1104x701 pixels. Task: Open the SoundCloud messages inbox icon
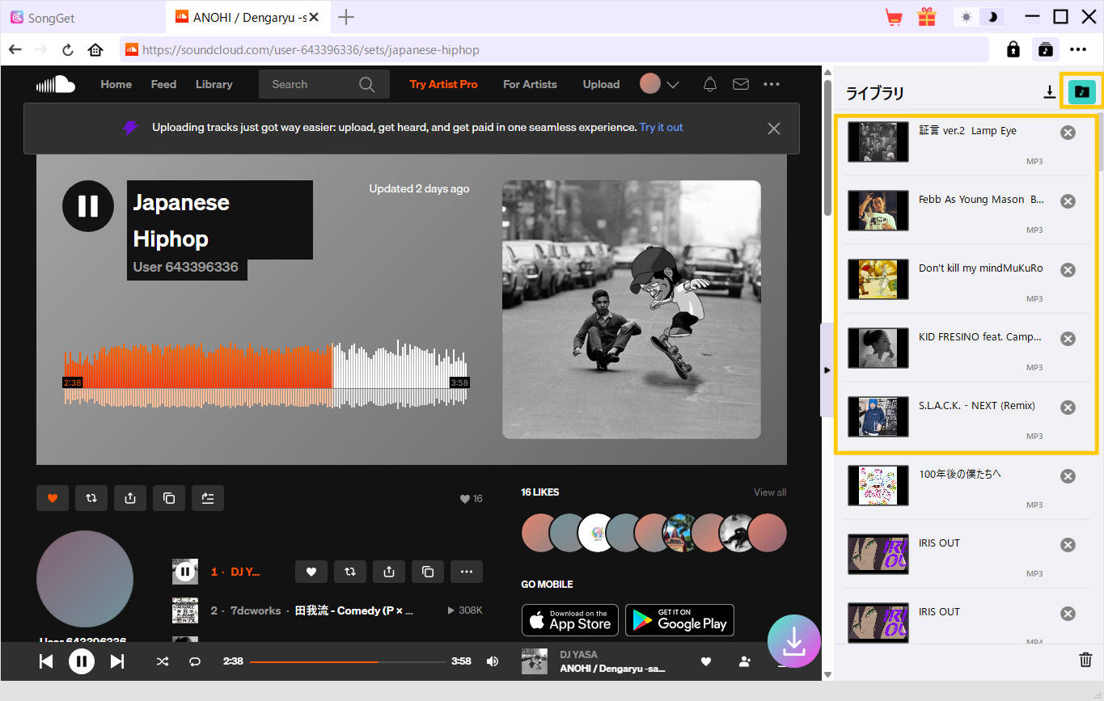(x=740, y=84)
